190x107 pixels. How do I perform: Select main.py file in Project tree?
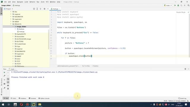pos(22,32)
